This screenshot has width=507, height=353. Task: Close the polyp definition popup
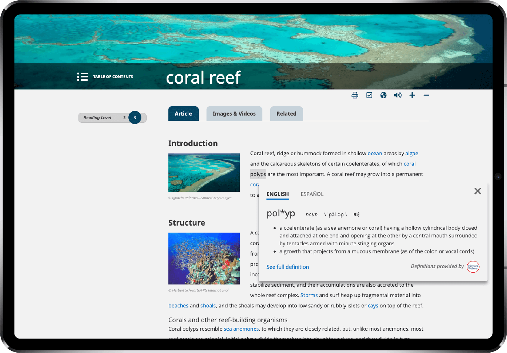tap(478, 191)
